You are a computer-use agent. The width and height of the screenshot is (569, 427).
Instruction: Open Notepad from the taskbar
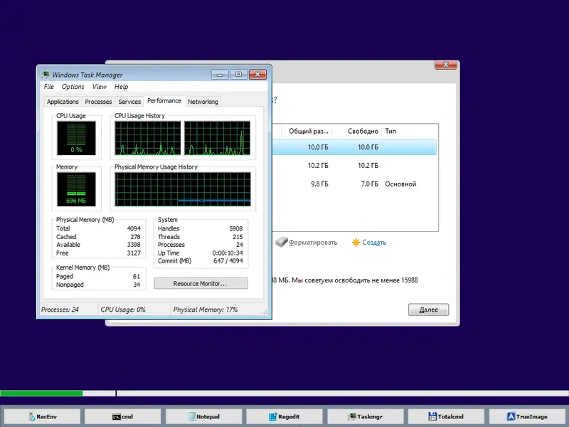tap(204, 416)
